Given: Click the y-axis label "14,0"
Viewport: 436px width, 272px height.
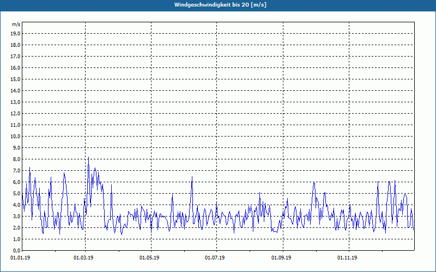Looking at the screenshot, I should coord(16,90).
